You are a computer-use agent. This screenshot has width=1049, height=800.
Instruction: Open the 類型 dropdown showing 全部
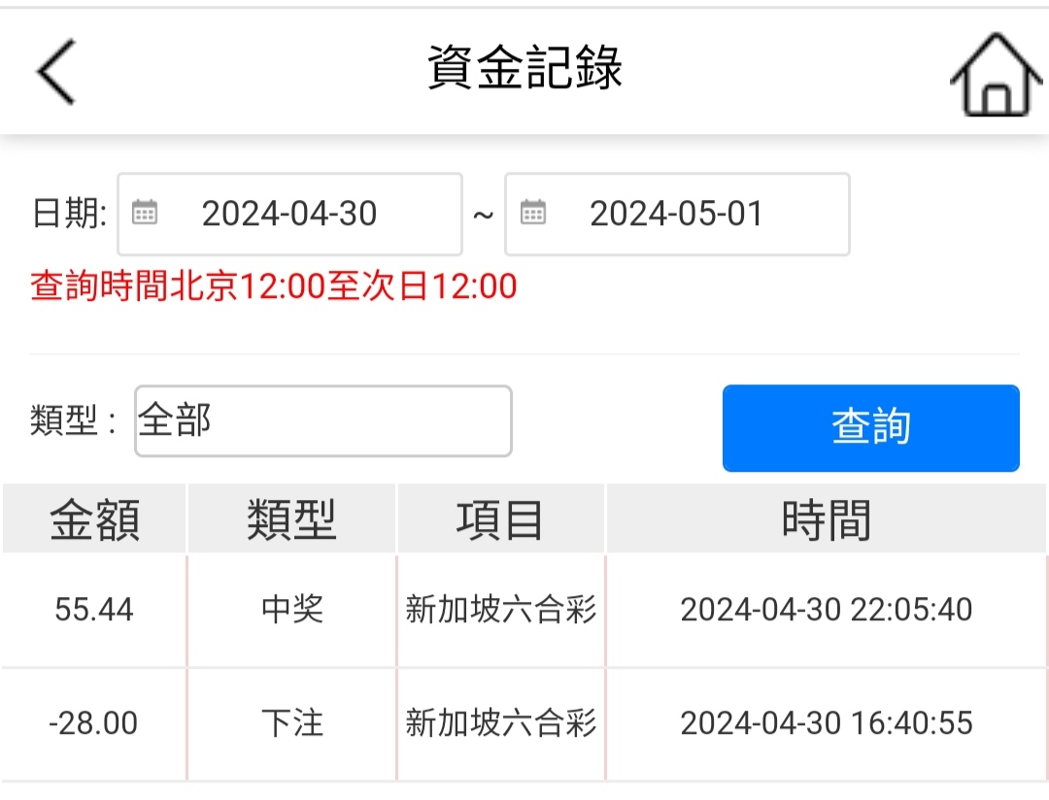coord(323,420)
